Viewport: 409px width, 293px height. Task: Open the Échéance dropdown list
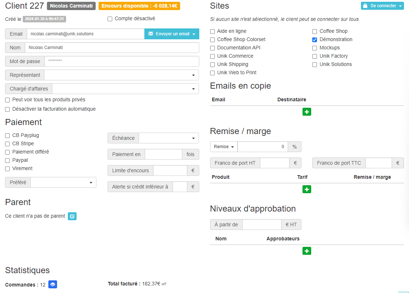(169, 138)
